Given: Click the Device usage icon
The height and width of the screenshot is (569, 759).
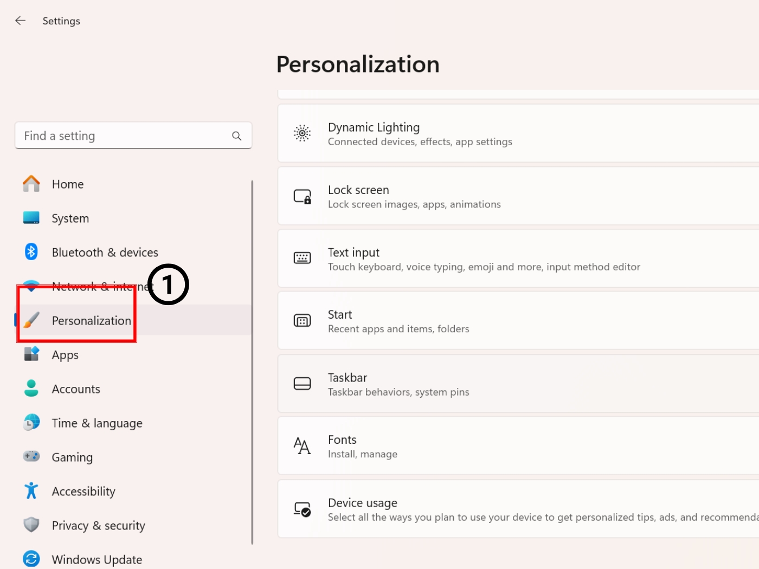Looking at the screenshot, I should (302, 509).
